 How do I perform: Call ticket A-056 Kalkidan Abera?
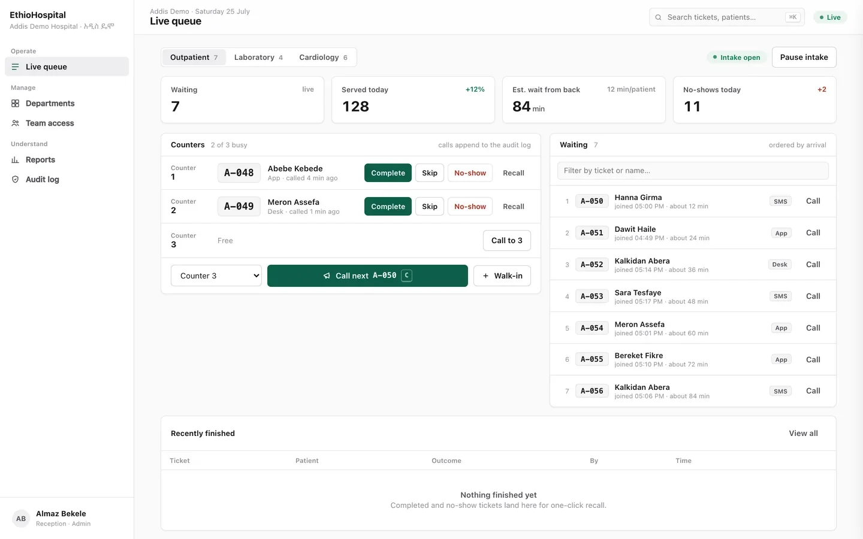(x=813, y=391)
